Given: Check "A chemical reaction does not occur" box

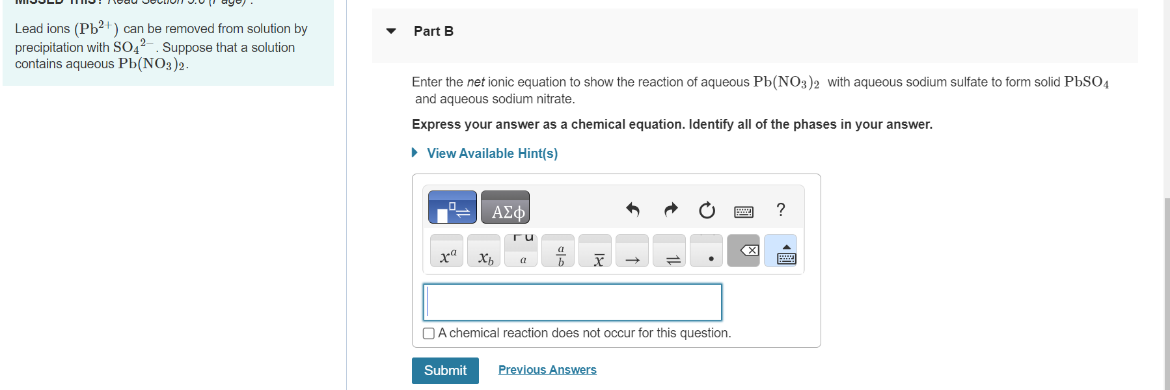Looking at the screenshot, I should click(429, 333).
